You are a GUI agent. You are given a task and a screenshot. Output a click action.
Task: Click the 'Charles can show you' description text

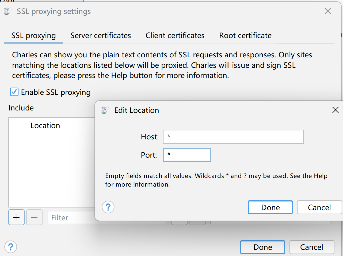coord(162,65)
